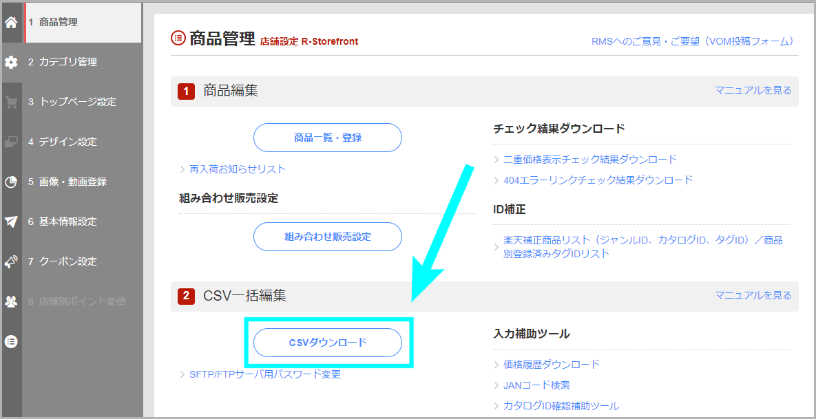Click the 商品一覧・登録 button
The image size is (816, 419).
pos(328,138)
